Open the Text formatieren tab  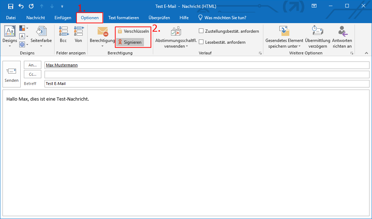tap(123, 18)
